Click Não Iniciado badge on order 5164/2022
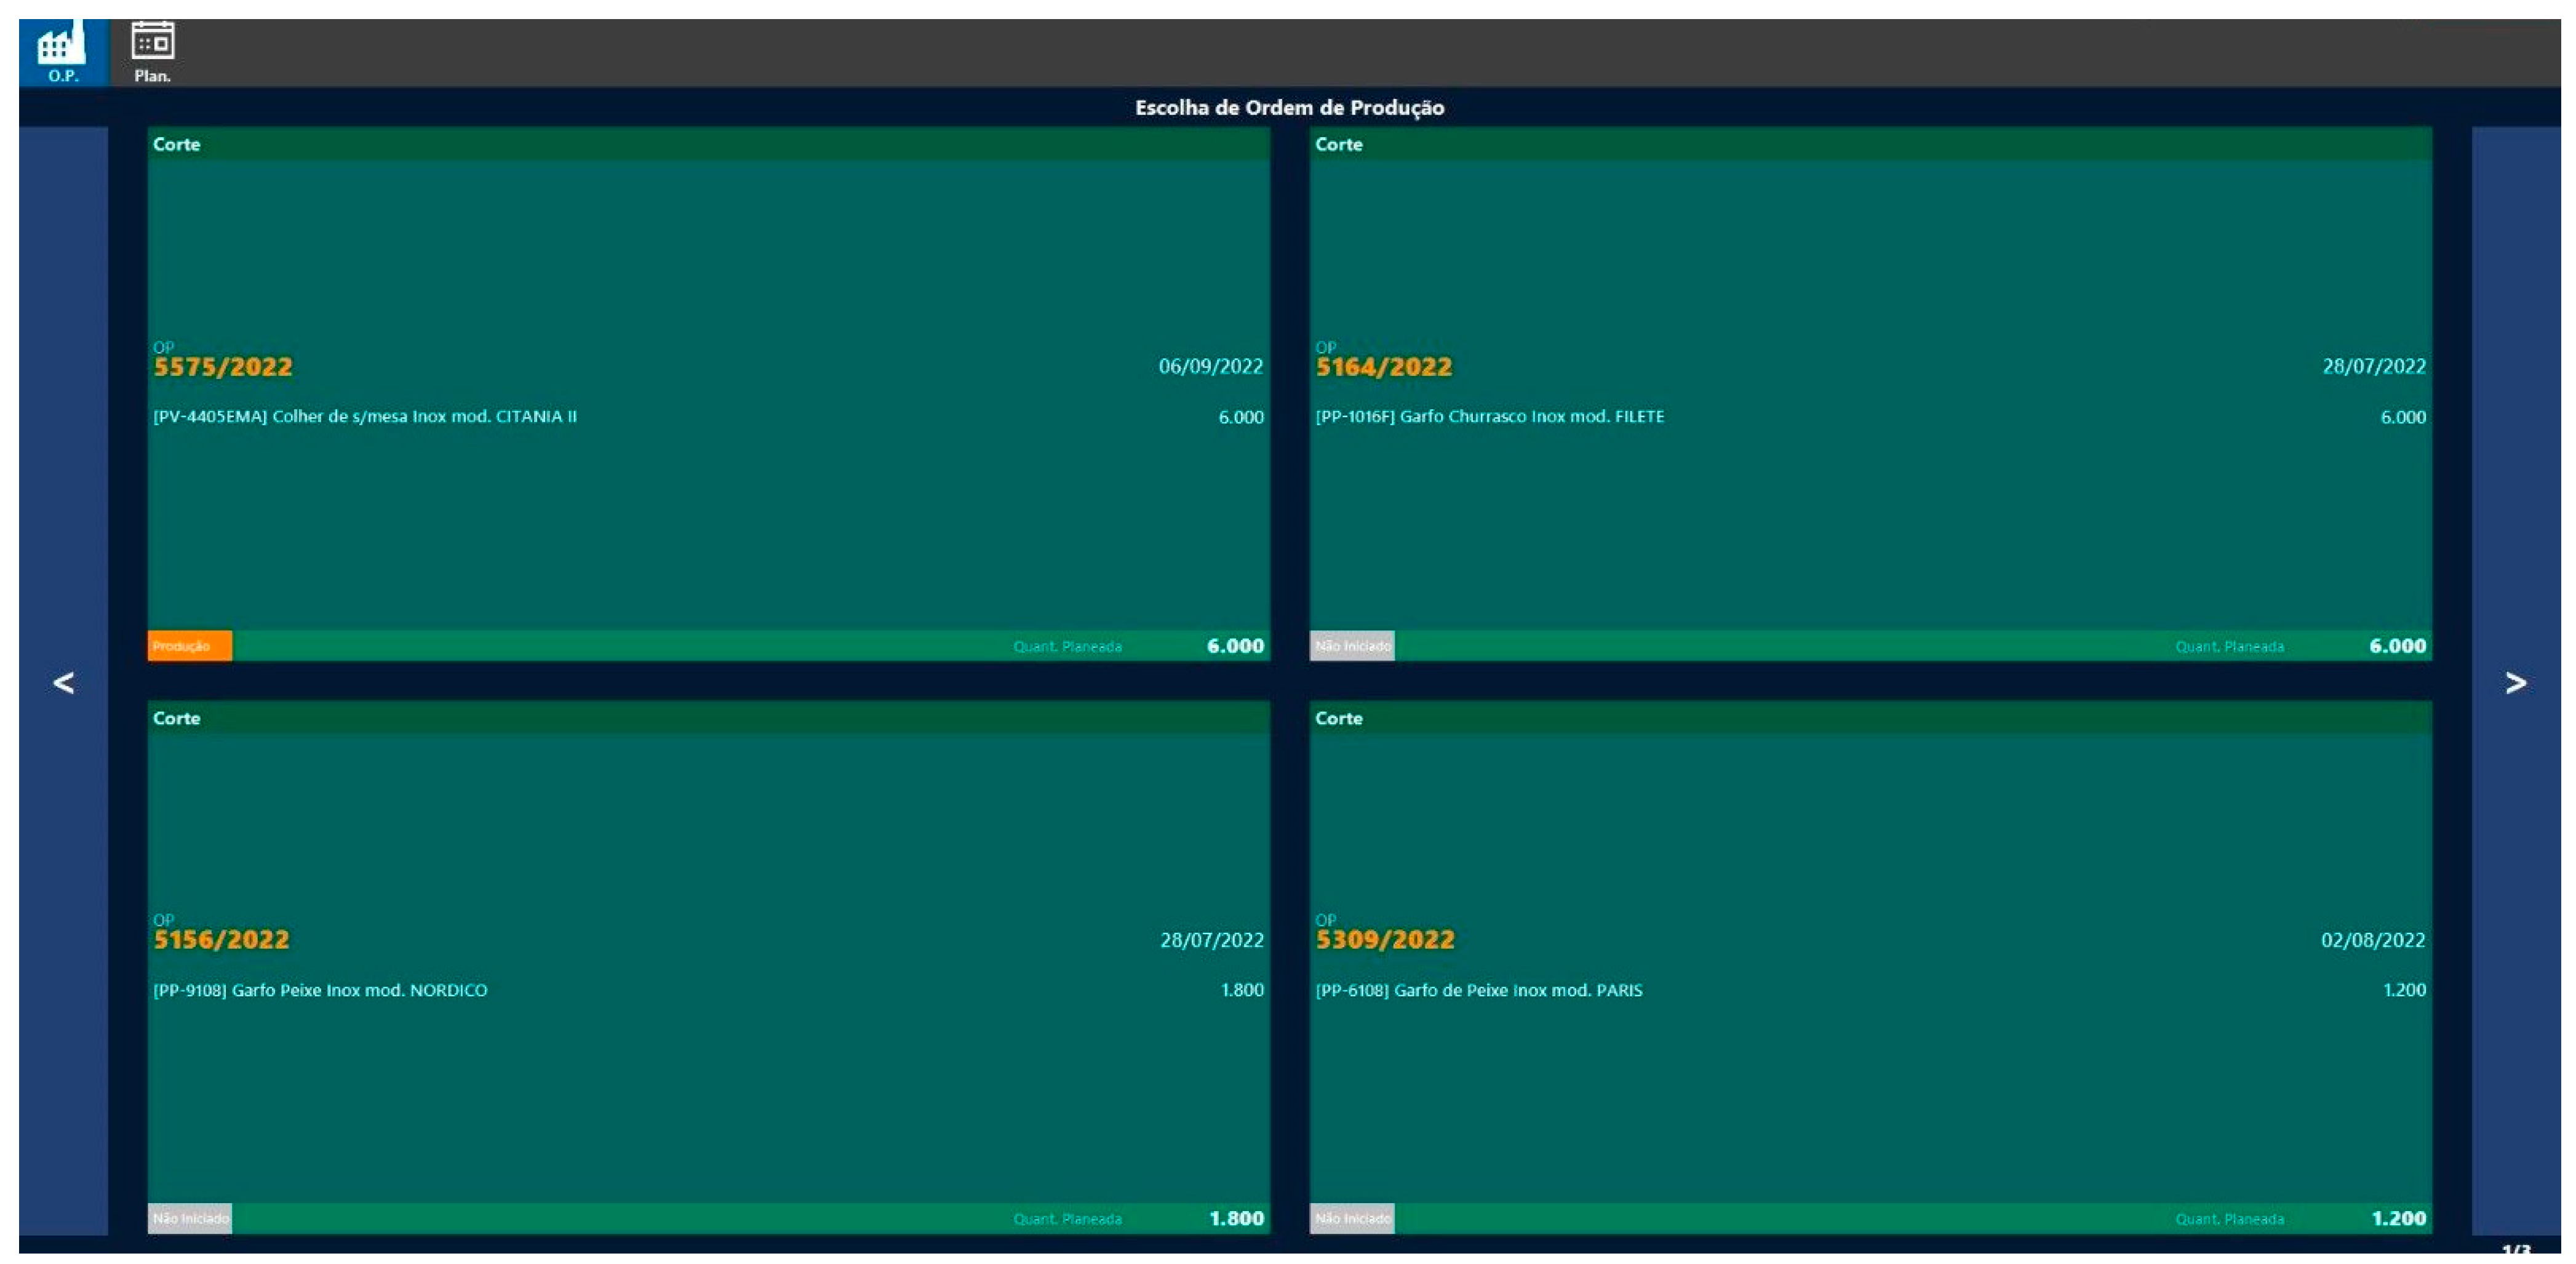The image size is (2576, 1264). coord(1351,646)
